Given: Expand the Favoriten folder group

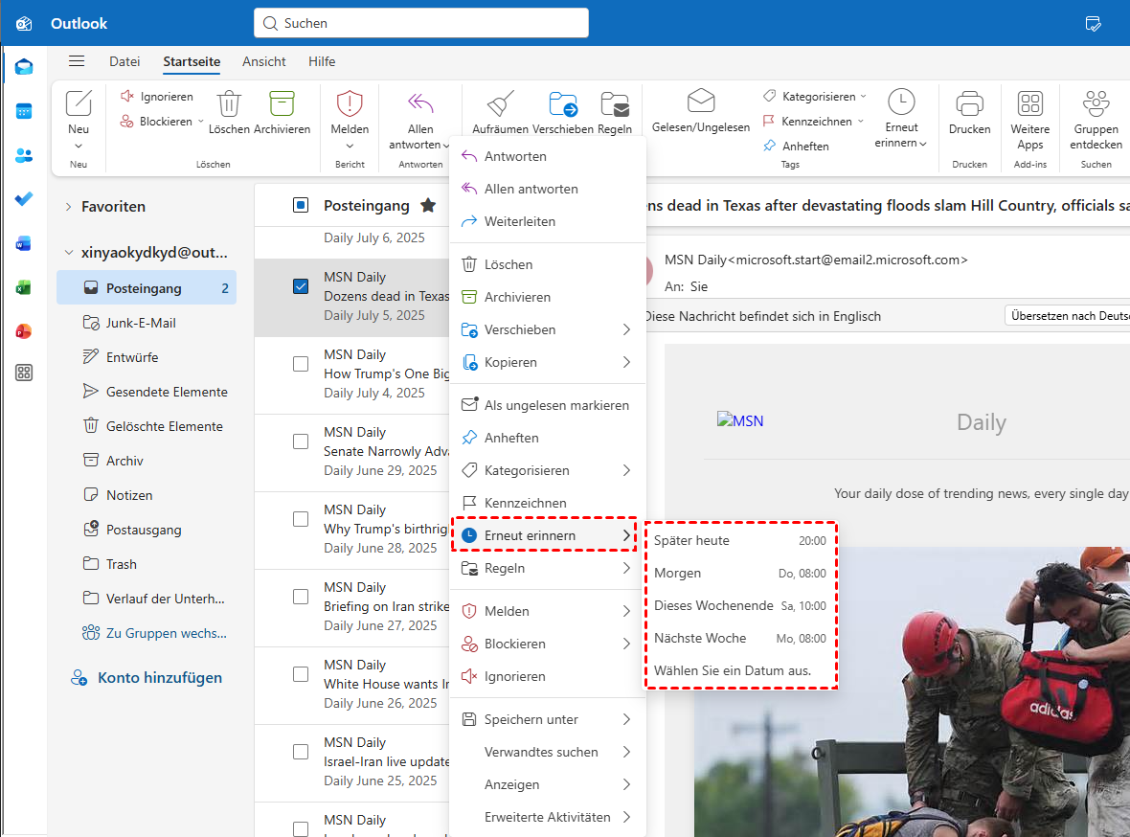Looking at the screenshot, I should pyautogui.click(x=69, y=206).
